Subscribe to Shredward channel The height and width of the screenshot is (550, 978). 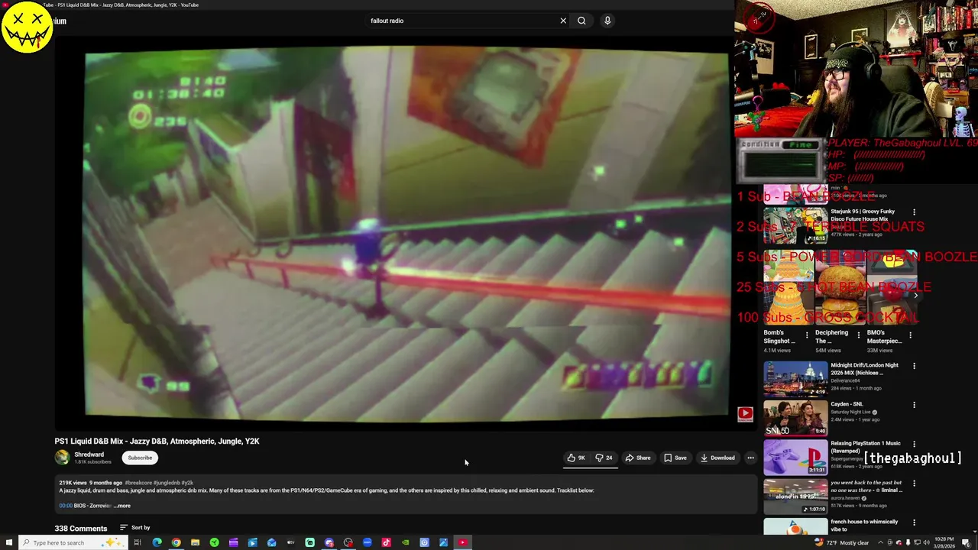140,458
